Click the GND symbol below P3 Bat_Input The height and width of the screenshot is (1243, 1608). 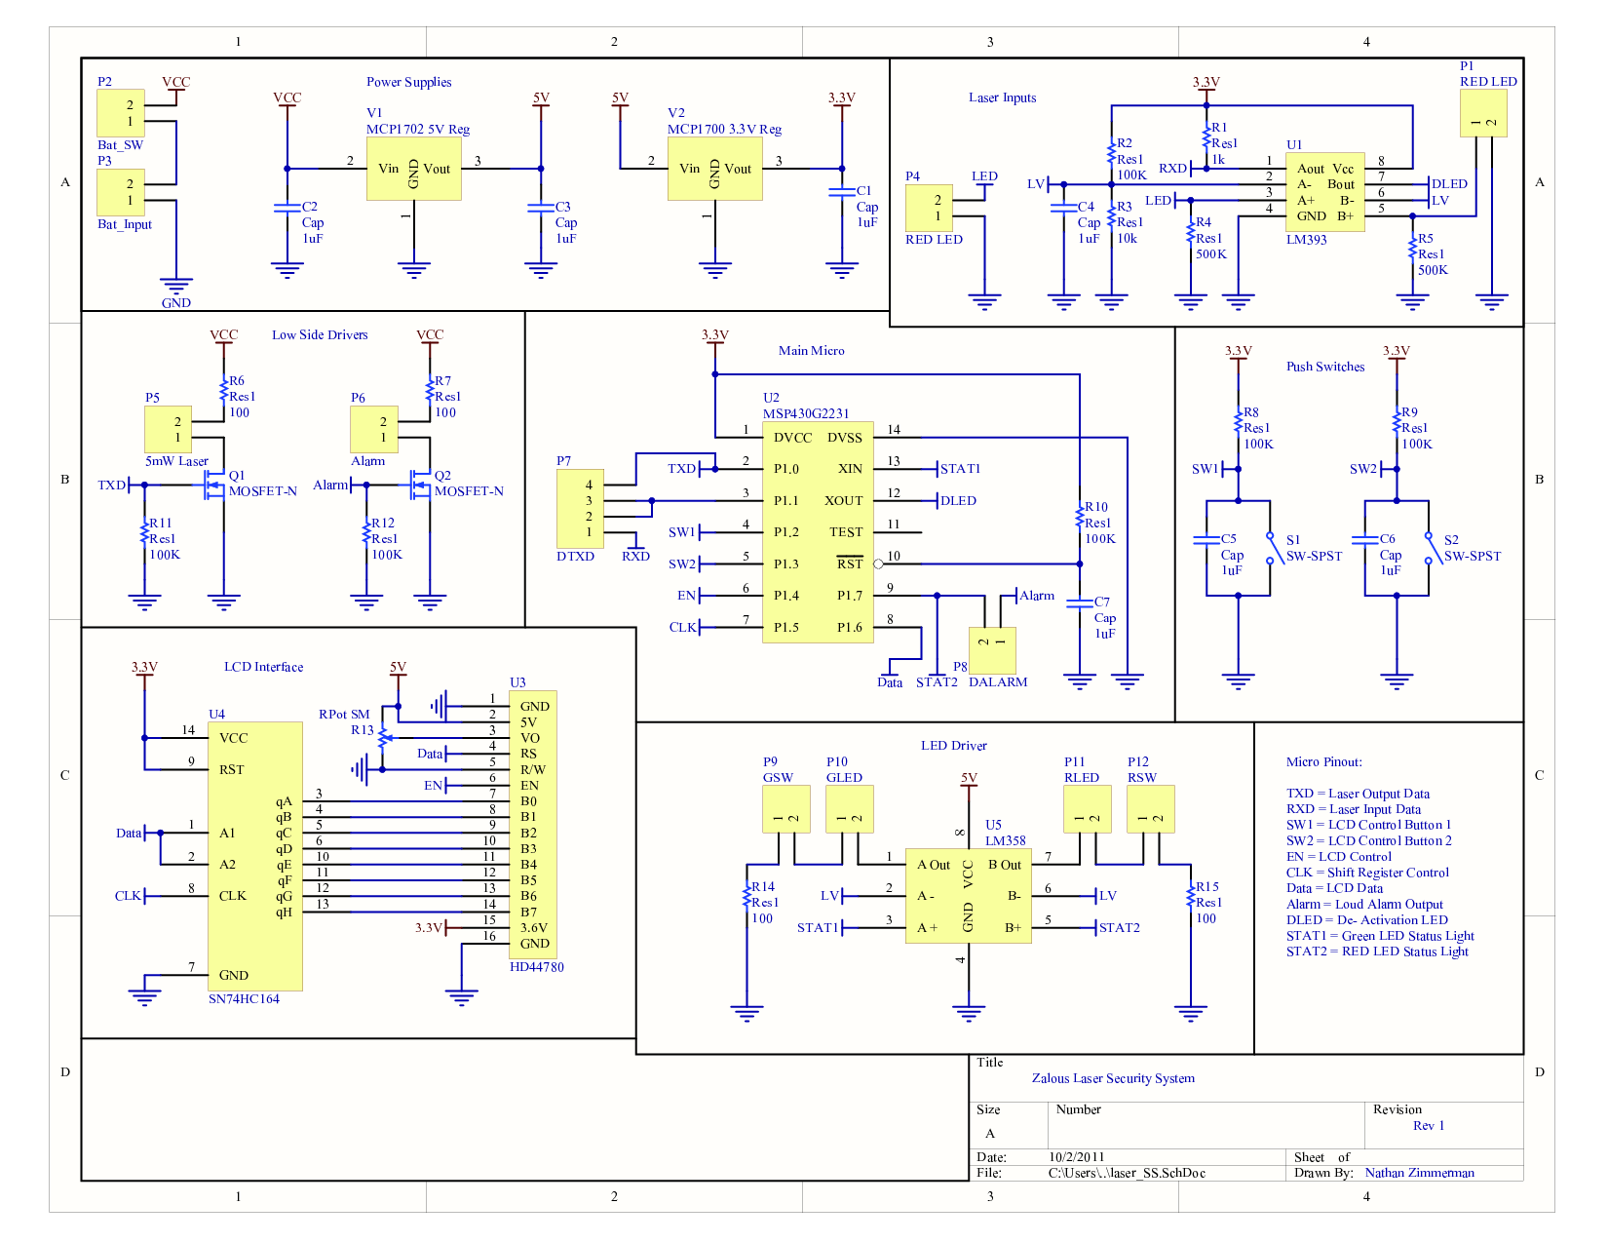(x=175, y=287)
